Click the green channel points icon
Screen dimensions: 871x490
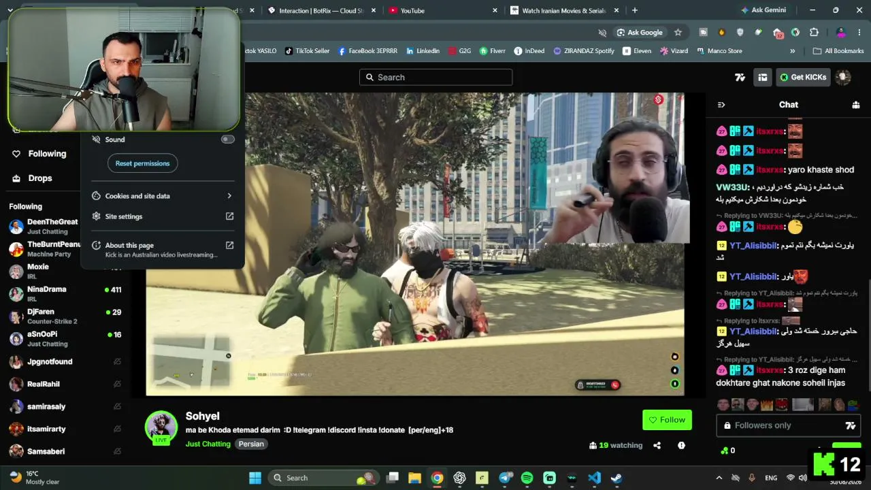[x=724, y=451]
